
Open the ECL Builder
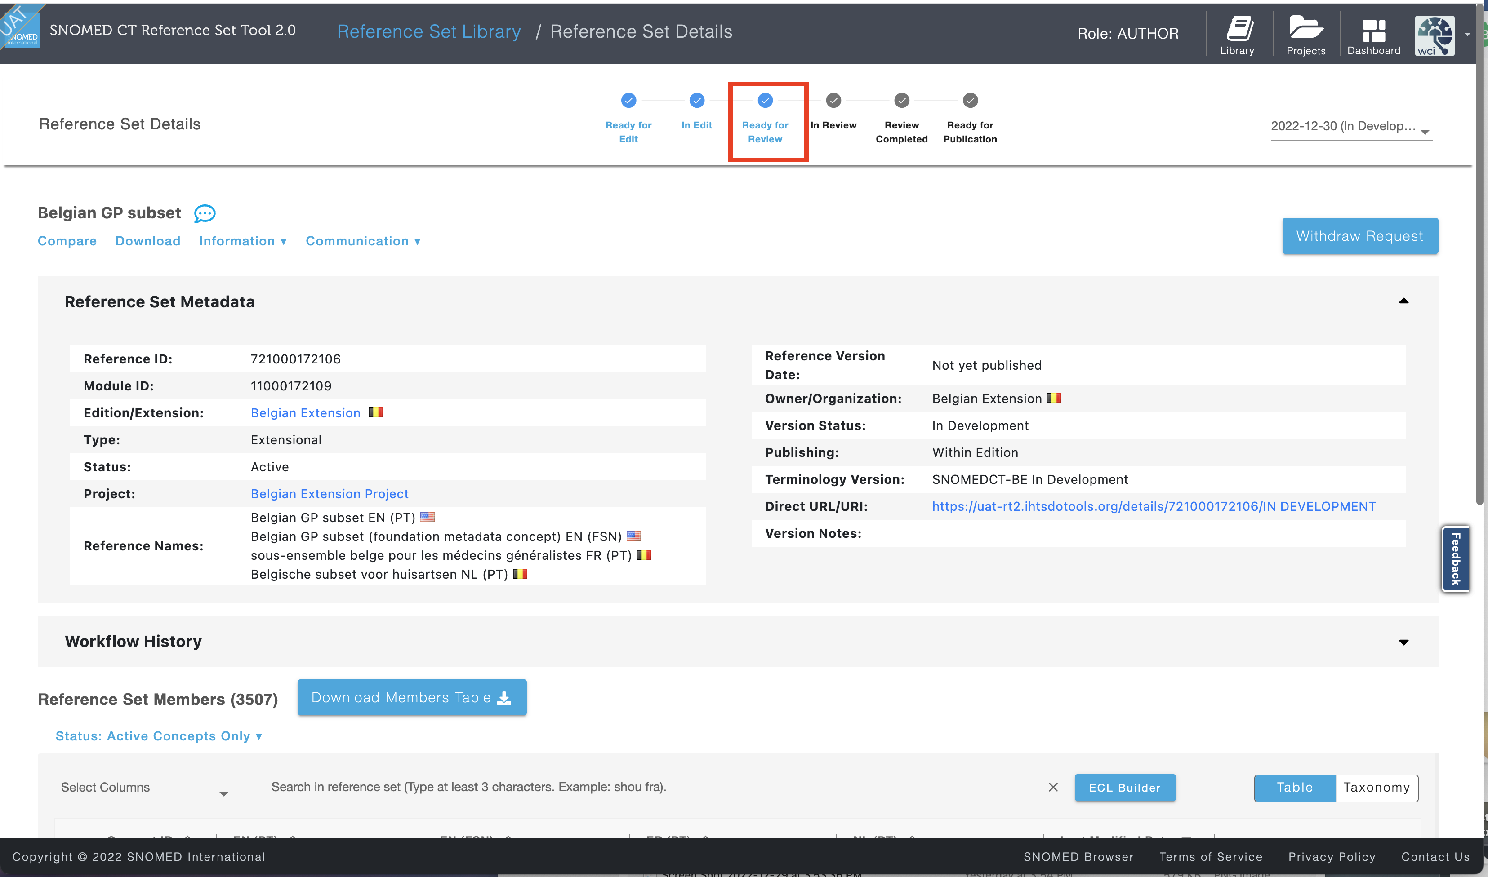1124,788
